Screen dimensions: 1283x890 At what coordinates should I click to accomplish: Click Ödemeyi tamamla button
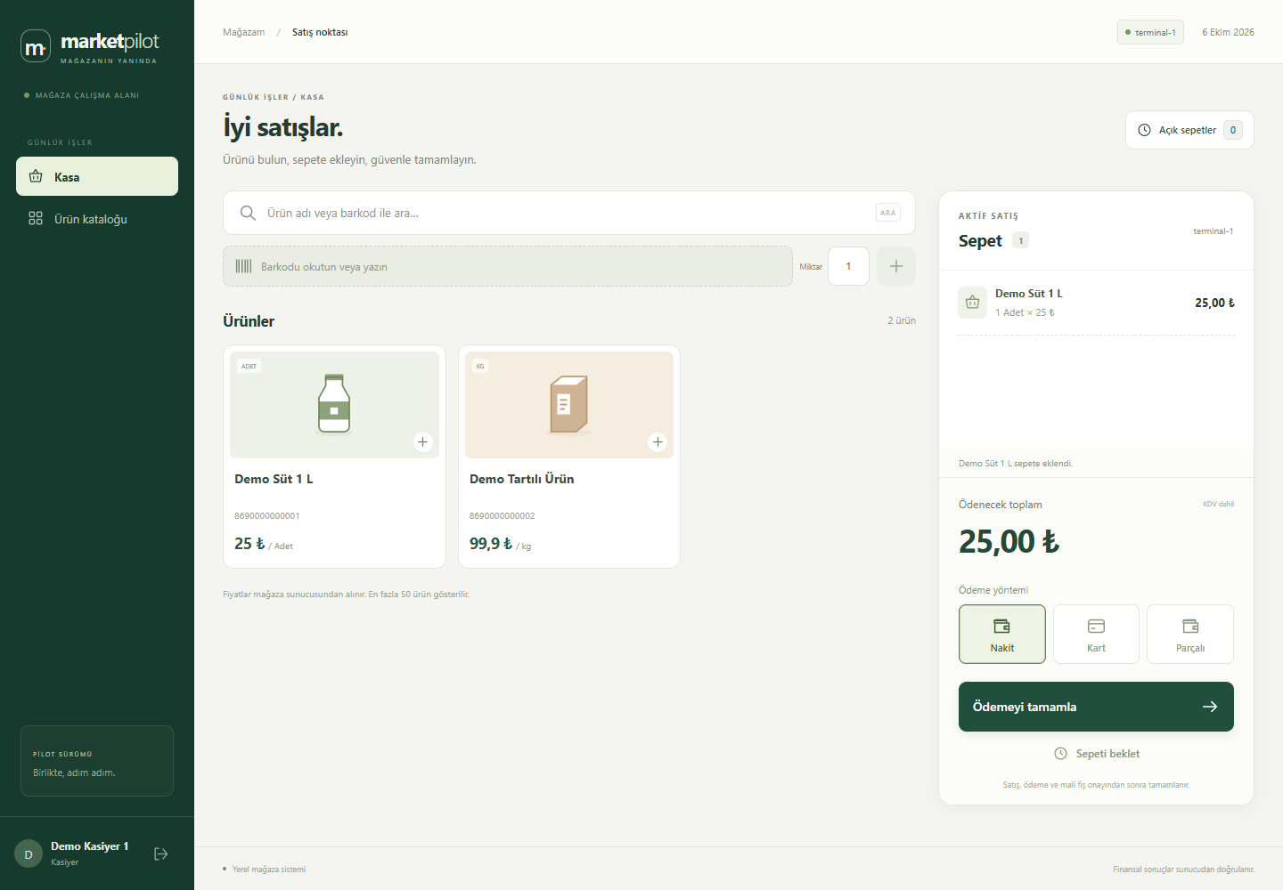1096,707
